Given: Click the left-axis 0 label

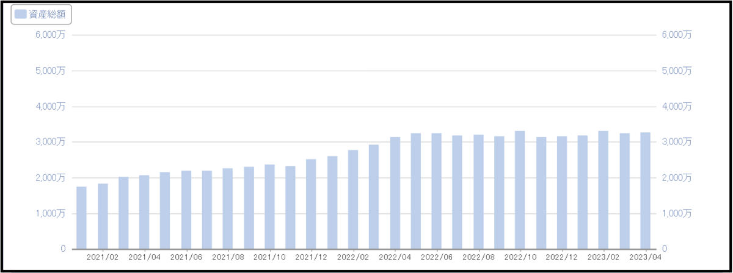Looking at the screenshot, I should (64, 249).
